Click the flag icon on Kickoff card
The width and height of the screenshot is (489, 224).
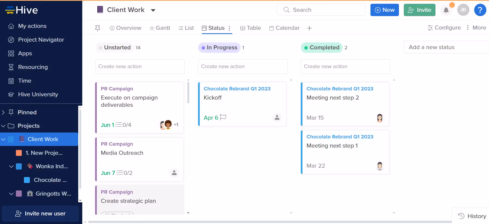pos(223,117)
